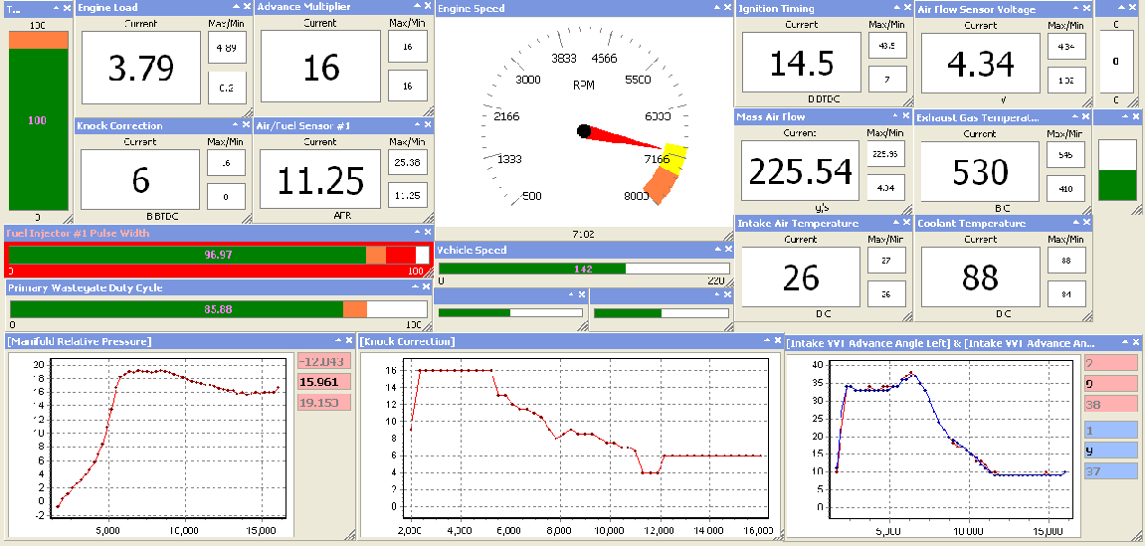The image size is (1145, 546).
Task: Click the red needle hub on RPM gauge
Action: point(585,131)
